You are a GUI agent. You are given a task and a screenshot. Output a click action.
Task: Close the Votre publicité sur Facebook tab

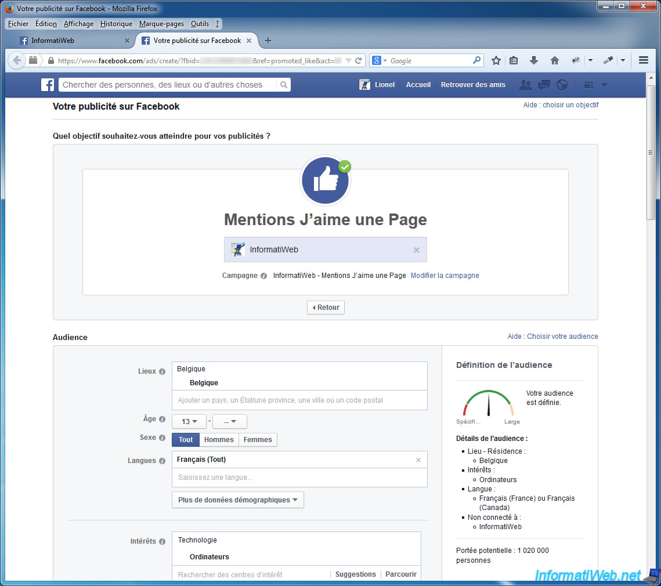(249, 41)
